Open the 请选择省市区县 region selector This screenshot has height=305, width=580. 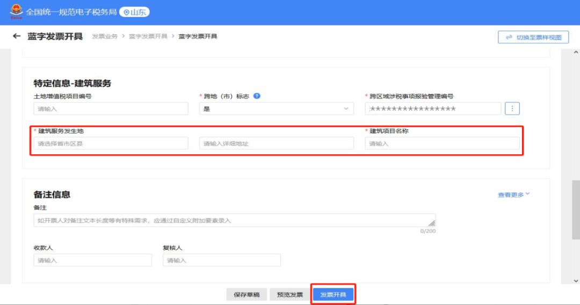(111, 143)
